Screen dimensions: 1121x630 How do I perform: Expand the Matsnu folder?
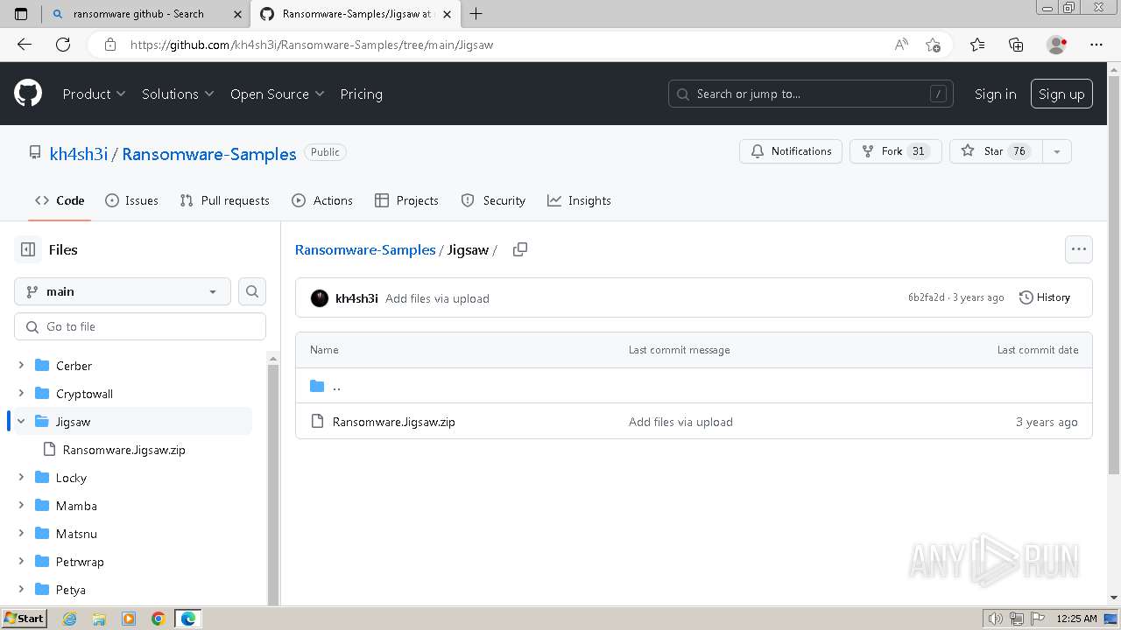click(x=21, y=534)
